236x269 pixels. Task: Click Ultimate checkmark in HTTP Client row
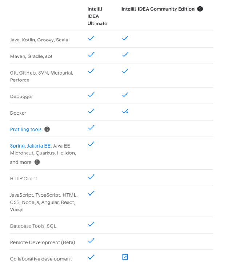(x=91, y=177)
